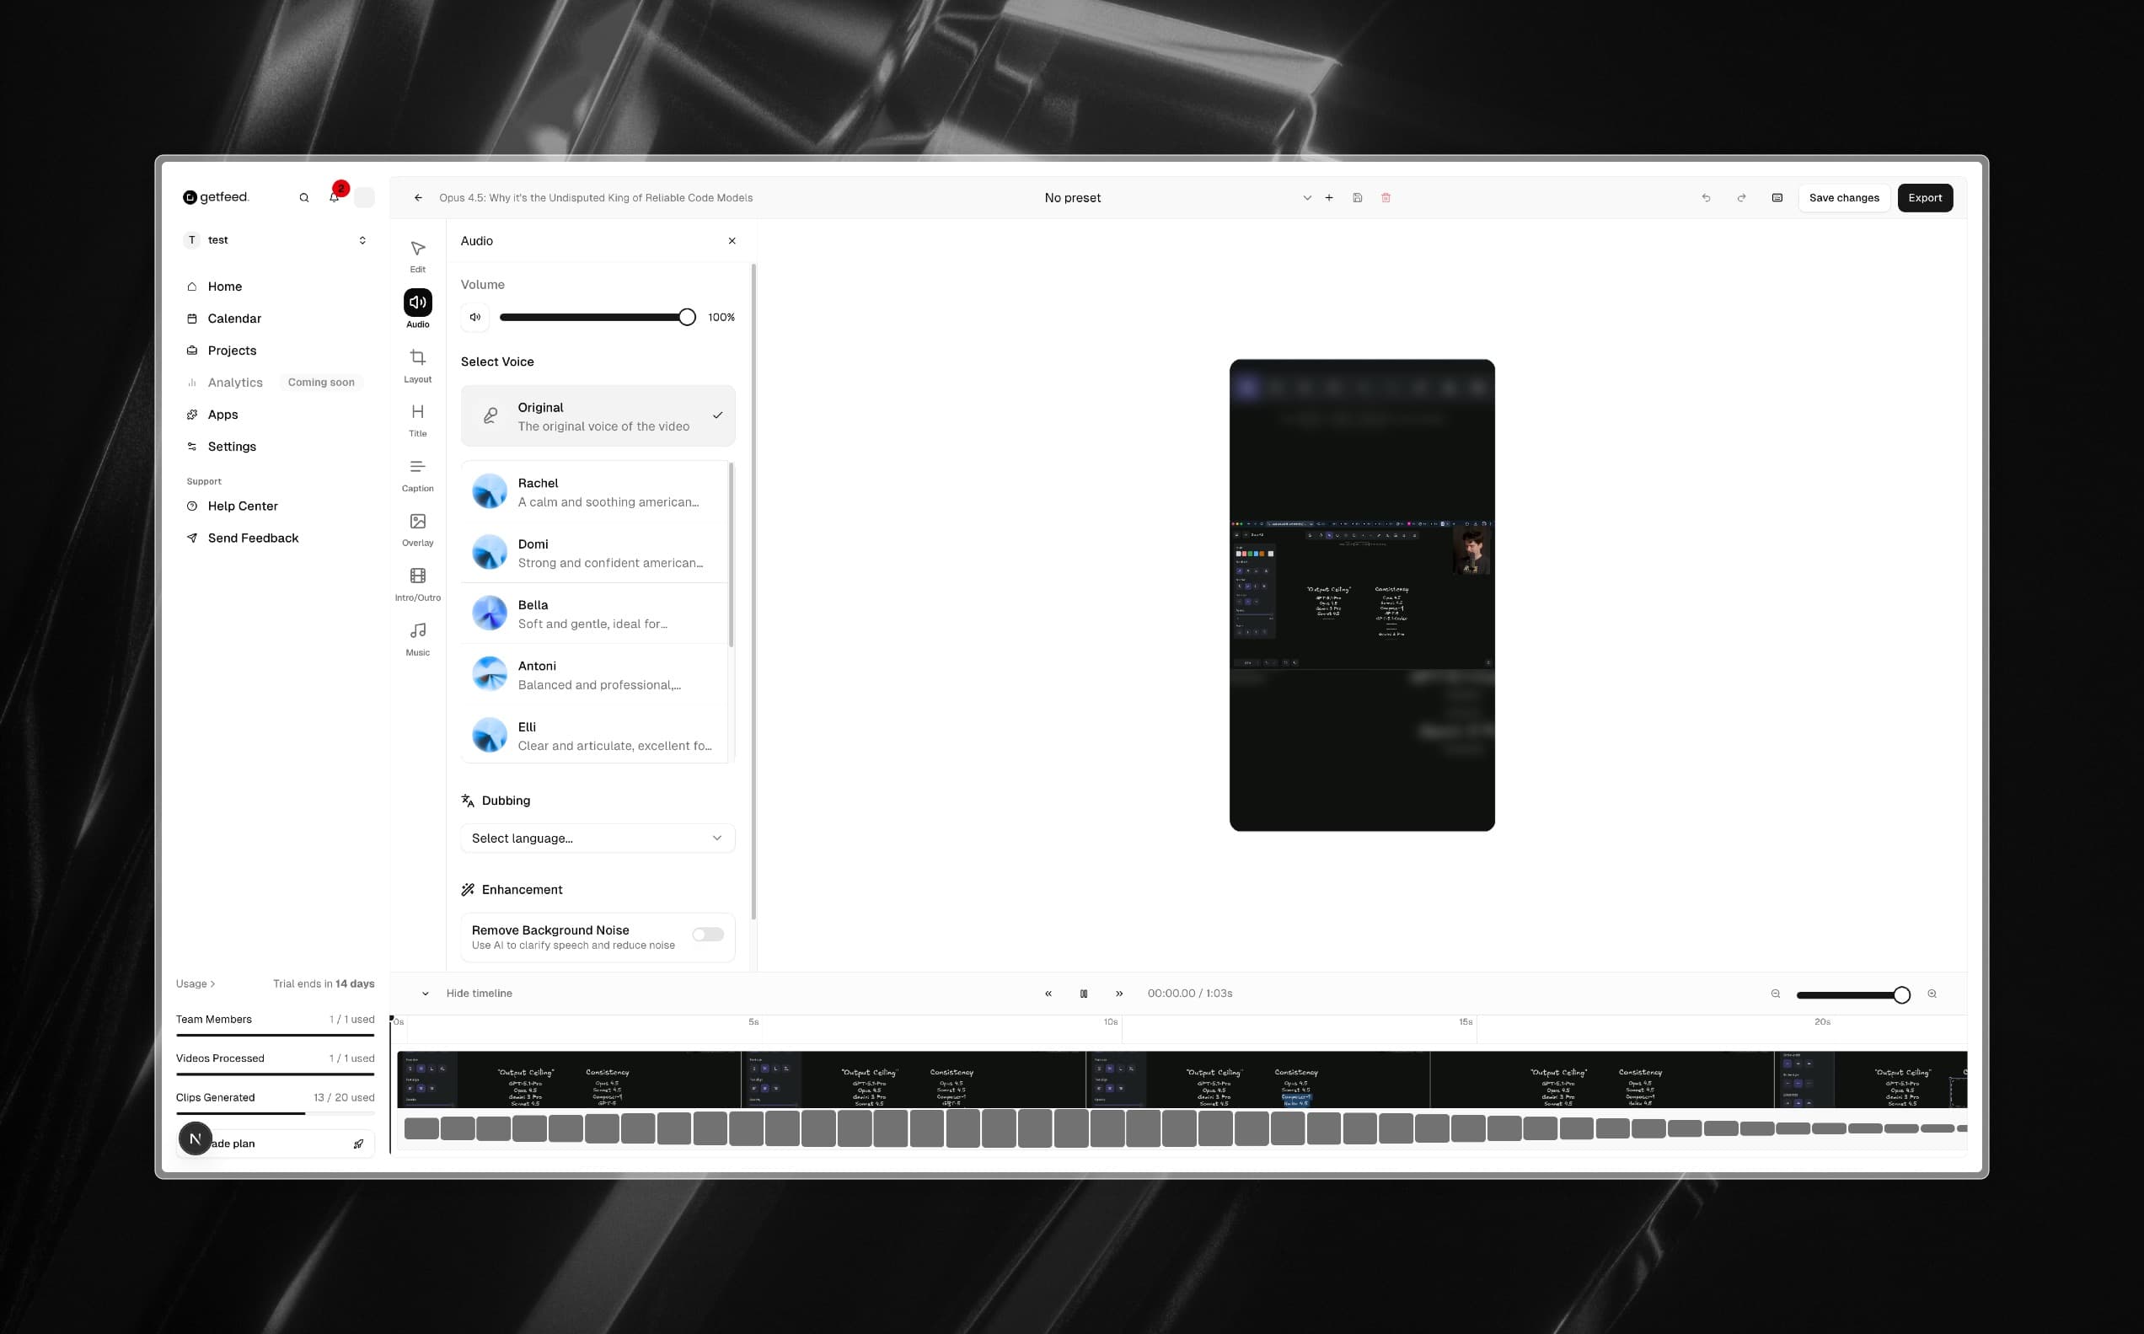Open the Overlay panel

(x=417, y=528)
